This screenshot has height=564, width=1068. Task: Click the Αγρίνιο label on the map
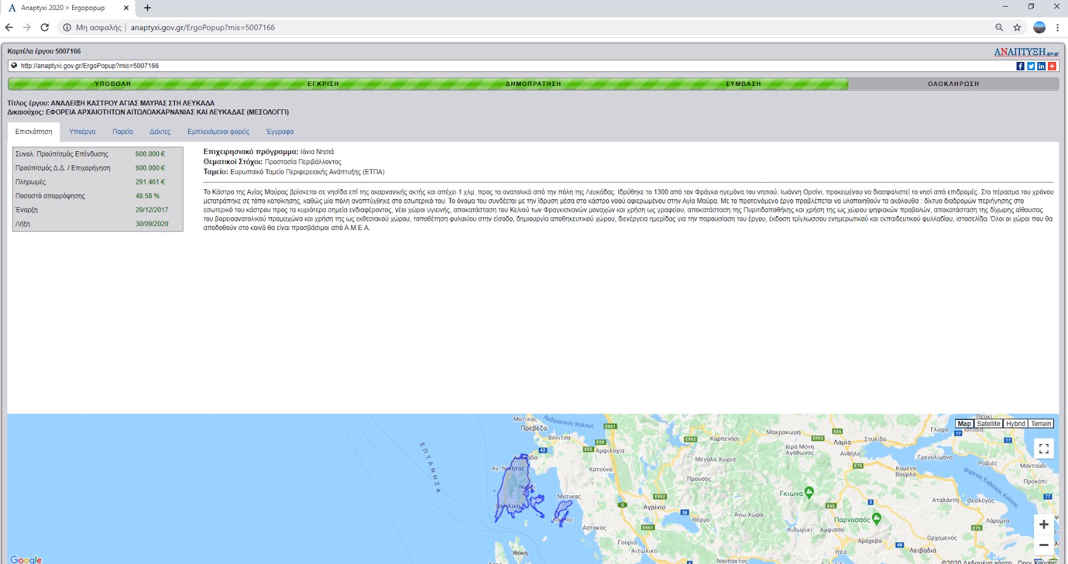click(654, 507)
